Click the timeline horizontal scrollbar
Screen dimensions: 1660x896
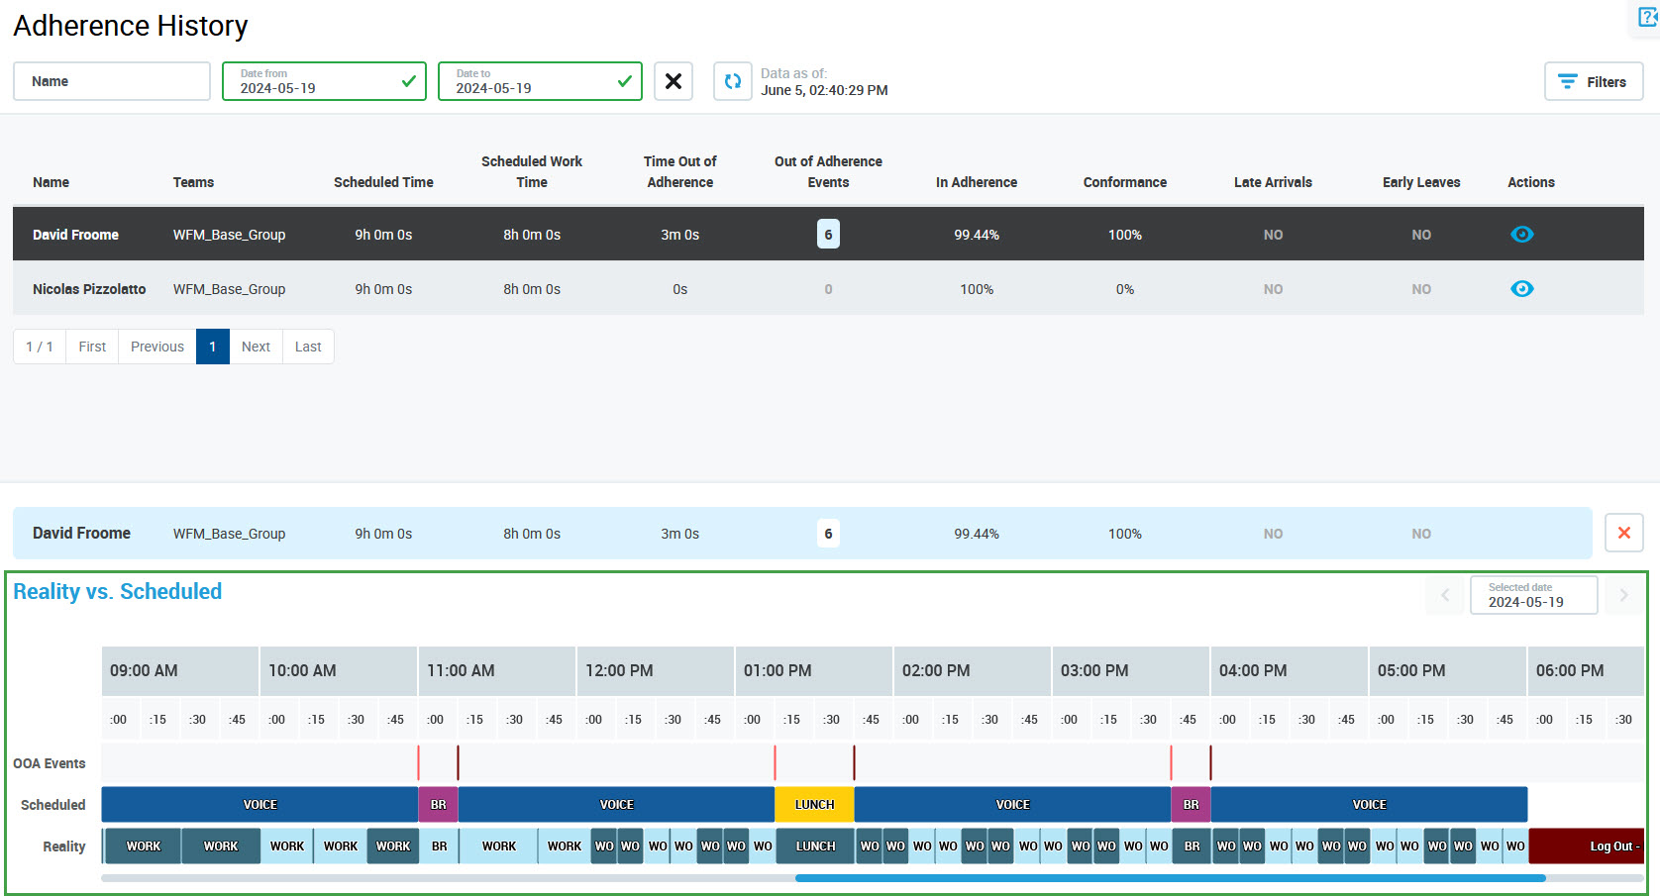pos(1169,878)
